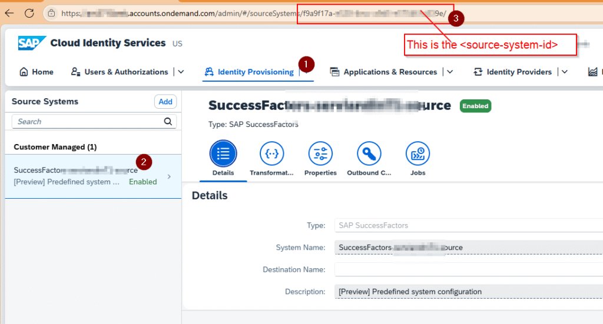This screenshot has height=324, width=603.
Task: Click the US region label
Action: click(x=177, y=44)
